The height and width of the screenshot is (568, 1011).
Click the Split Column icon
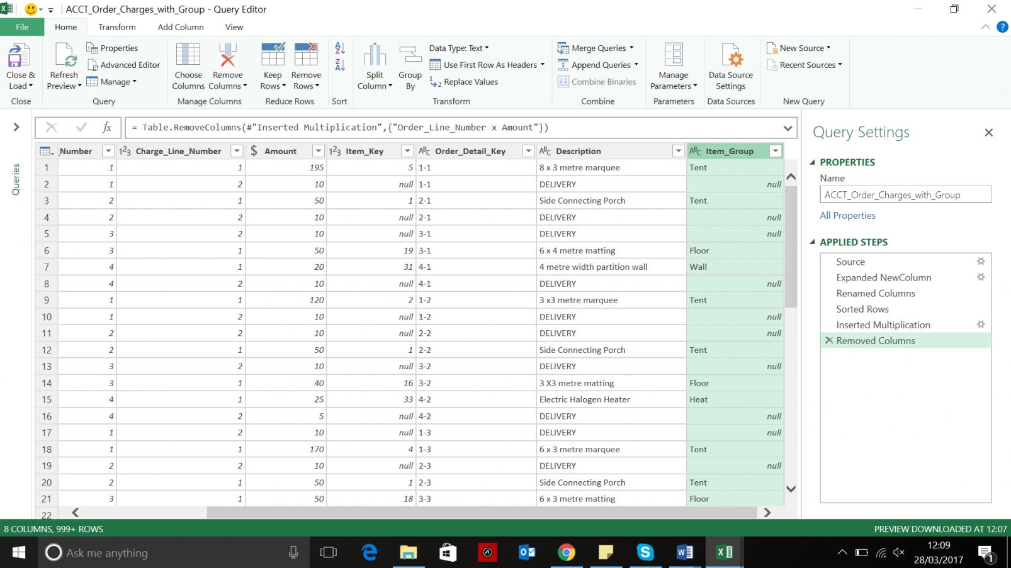(375, 55)
